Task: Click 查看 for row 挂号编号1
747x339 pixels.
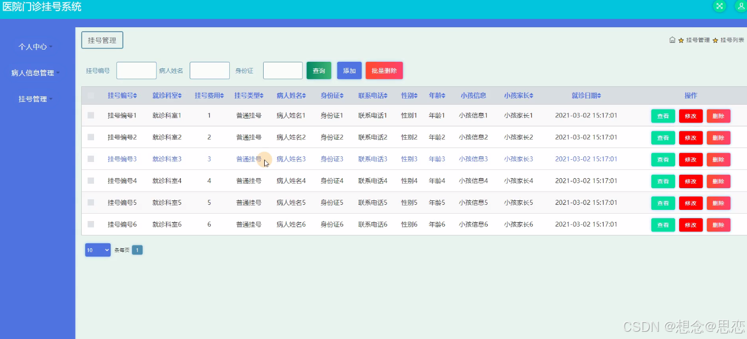Action: point(663,116)
